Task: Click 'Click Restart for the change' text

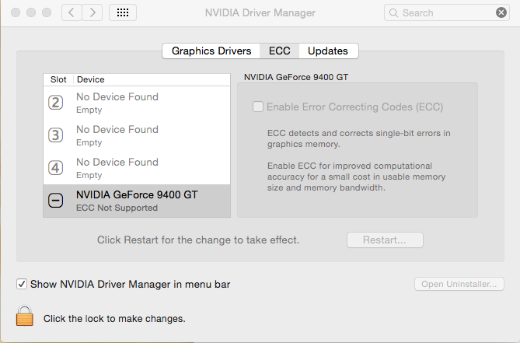Action: 198,240
